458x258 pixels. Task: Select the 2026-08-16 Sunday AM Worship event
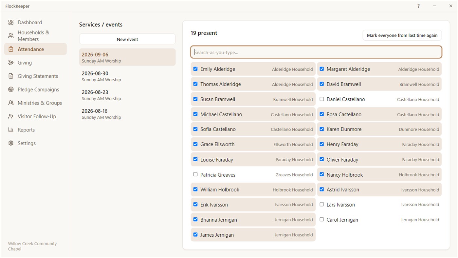click(x=127, y=114)
